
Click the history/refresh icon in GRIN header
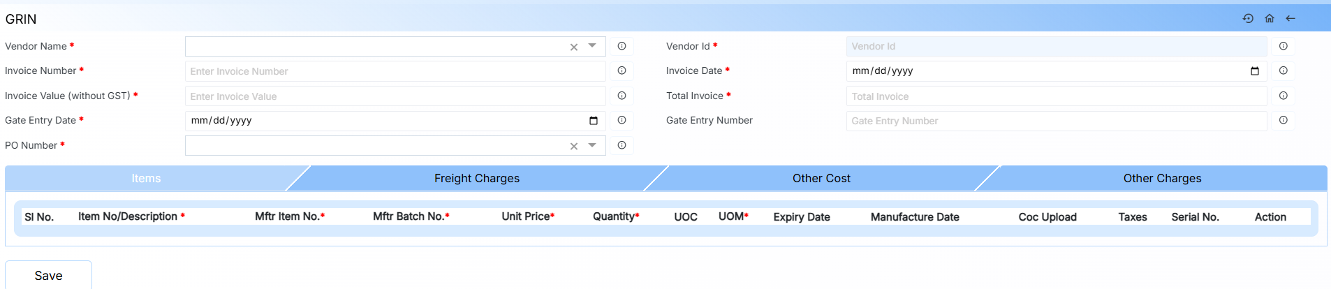point(1248,19)
